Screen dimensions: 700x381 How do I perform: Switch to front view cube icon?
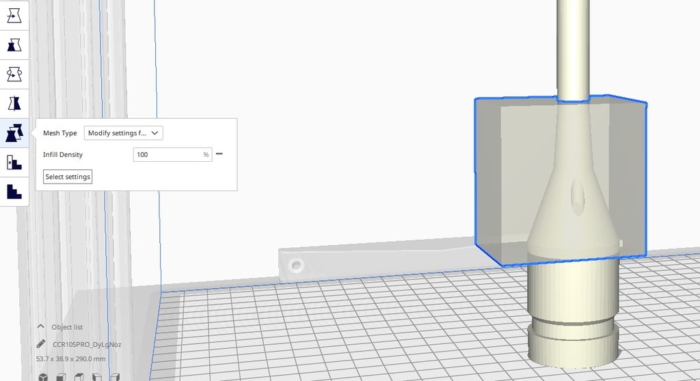point(61,377)
